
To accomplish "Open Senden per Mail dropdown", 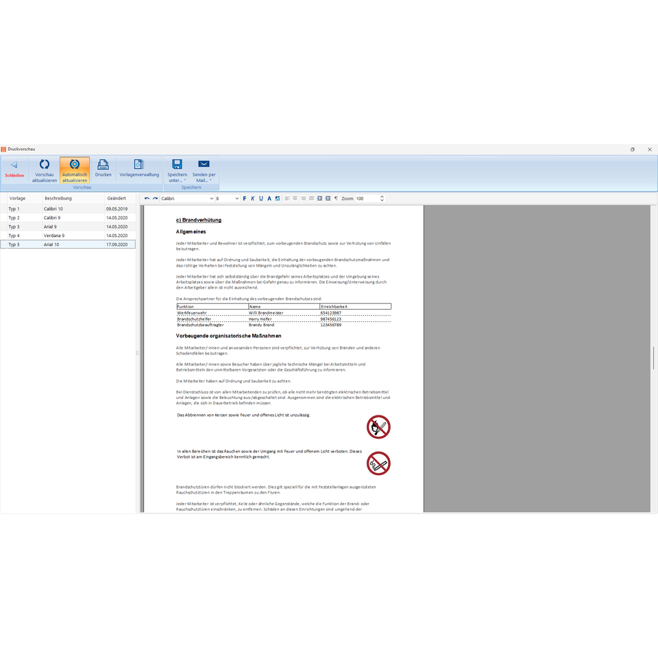I will point(204,170).
